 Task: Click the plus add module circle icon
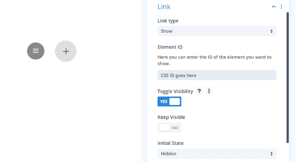coord(66,51)
